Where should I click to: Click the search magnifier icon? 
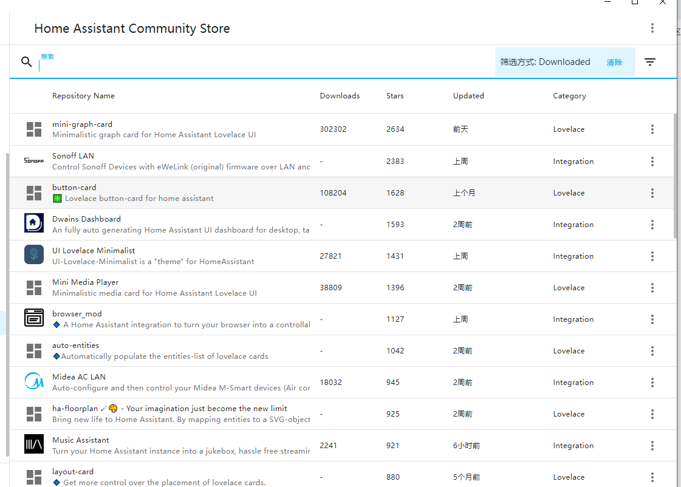(26, 62)
